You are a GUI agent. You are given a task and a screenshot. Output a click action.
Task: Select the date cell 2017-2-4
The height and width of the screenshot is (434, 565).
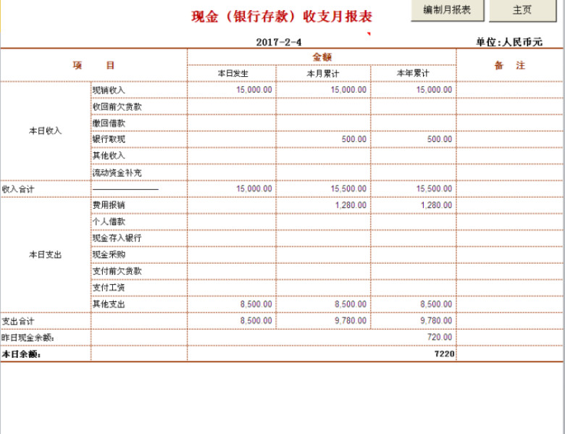(x=279, y=42)
